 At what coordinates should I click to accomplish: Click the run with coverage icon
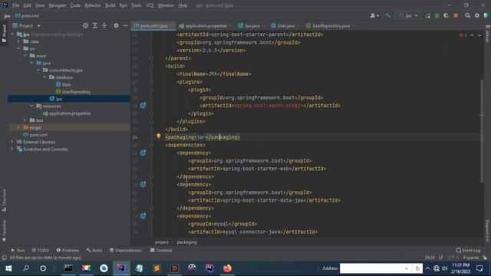(447, 15)
